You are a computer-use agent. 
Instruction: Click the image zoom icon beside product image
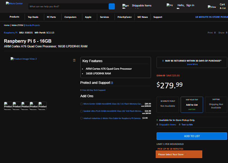click(74, 60)
